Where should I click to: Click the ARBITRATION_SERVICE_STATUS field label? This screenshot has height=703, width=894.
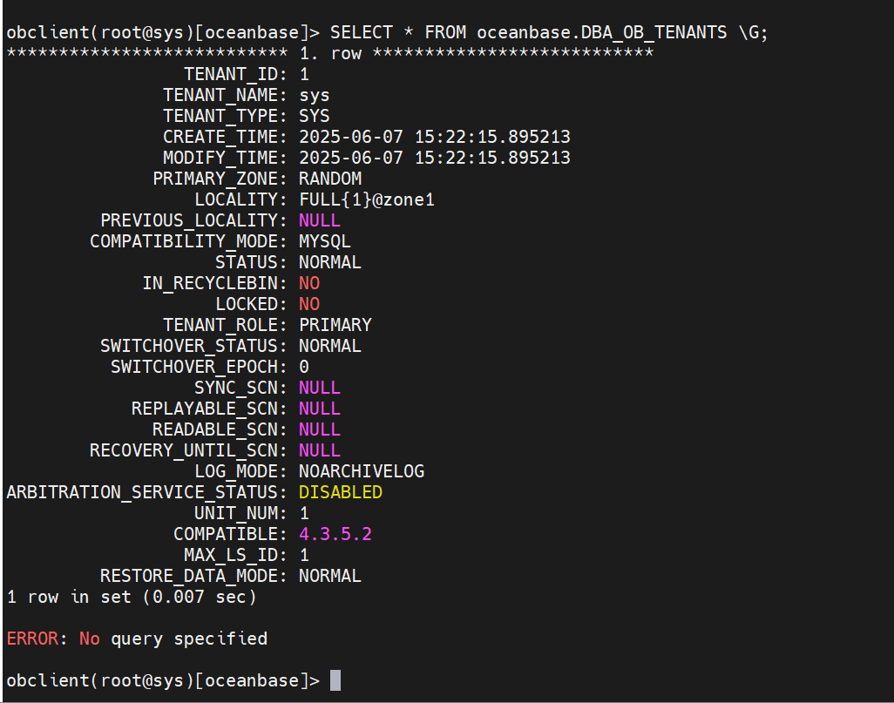point(147,492)
